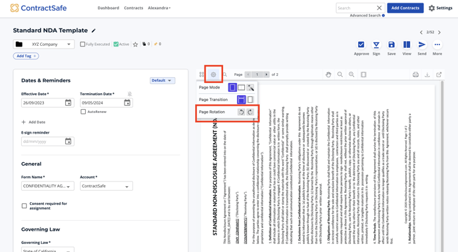This screenshot has width=458, height=252.
Task: Click the pin notes count icon
Action: [156, 44]
